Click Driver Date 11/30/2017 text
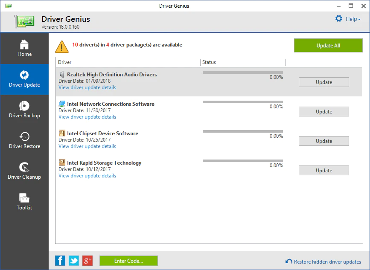 click(84, 110)
